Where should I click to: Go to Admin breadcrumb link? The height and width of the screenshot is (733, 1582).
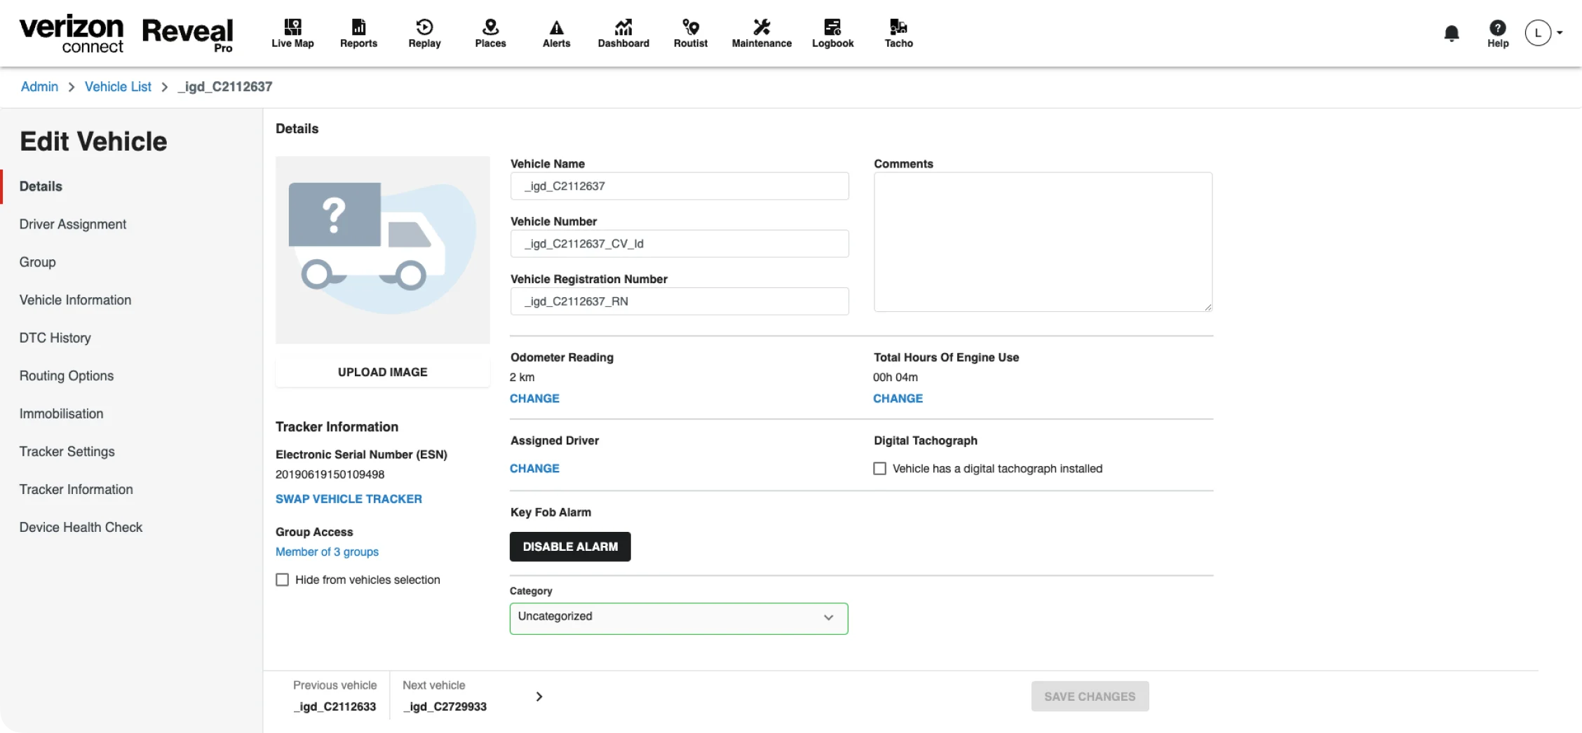(39, 86)
